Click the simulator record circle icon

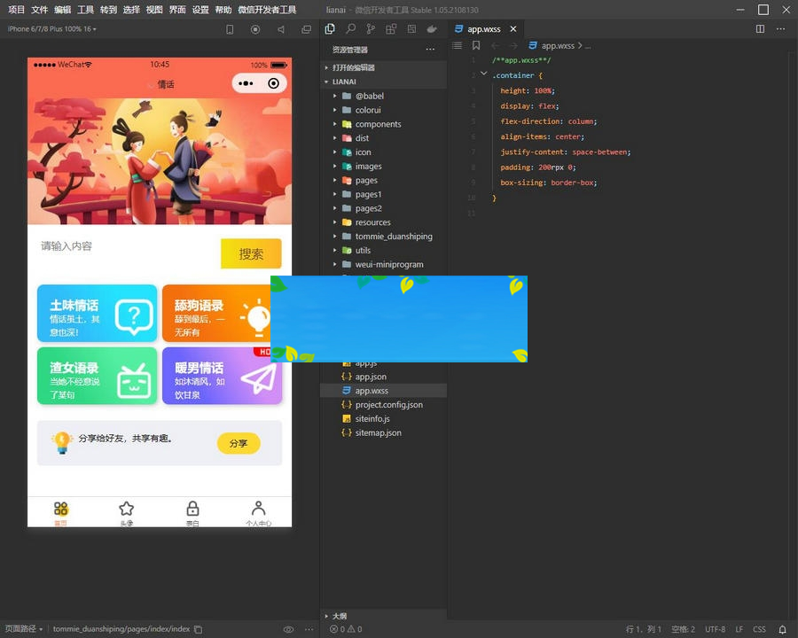[255, 29]
